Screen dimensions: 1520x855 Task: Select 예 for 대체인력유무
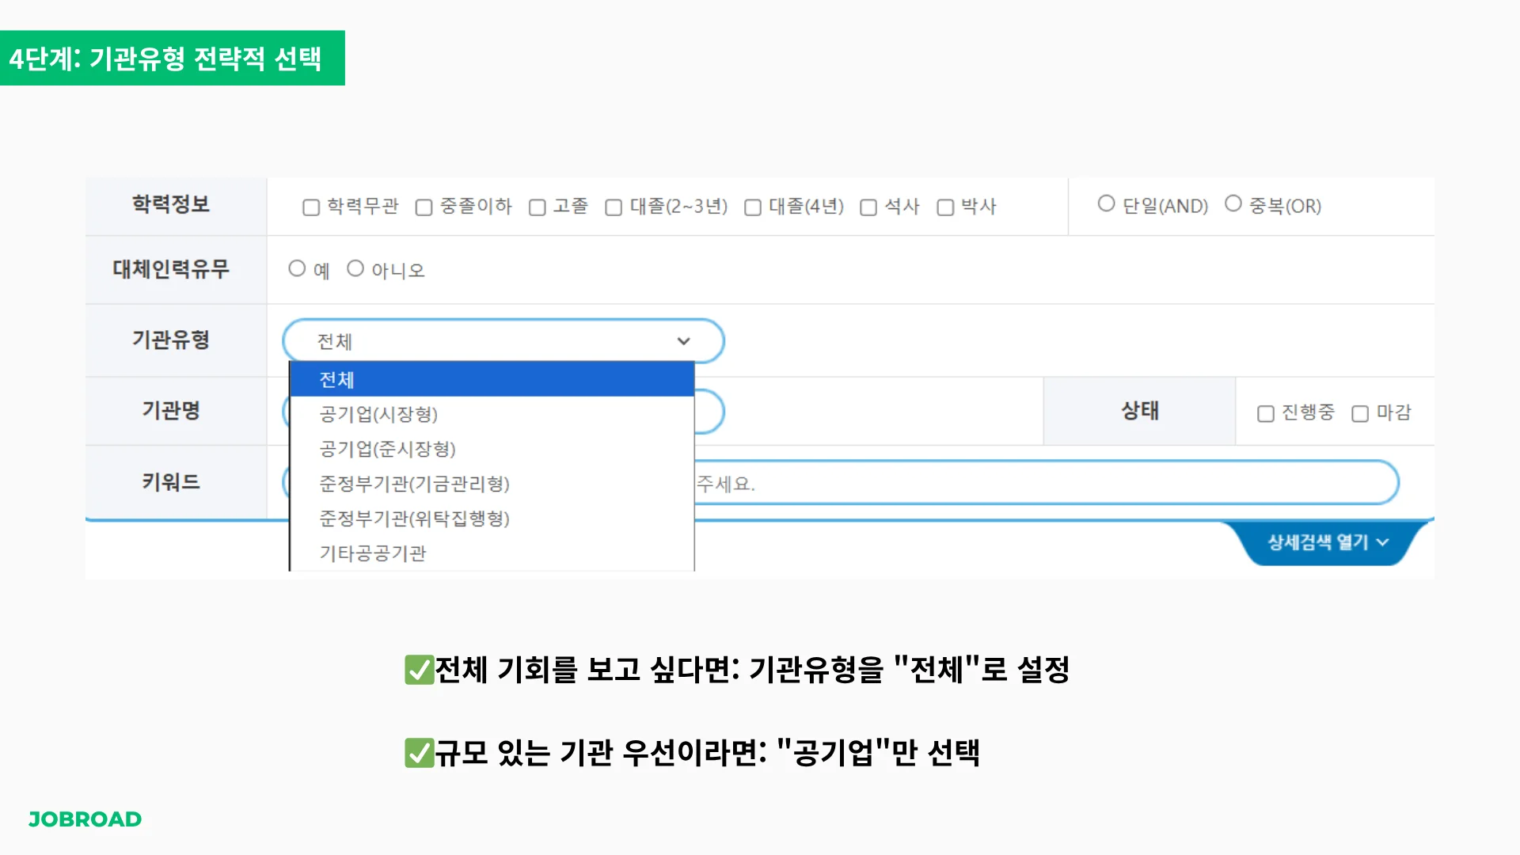pos(298,268)
